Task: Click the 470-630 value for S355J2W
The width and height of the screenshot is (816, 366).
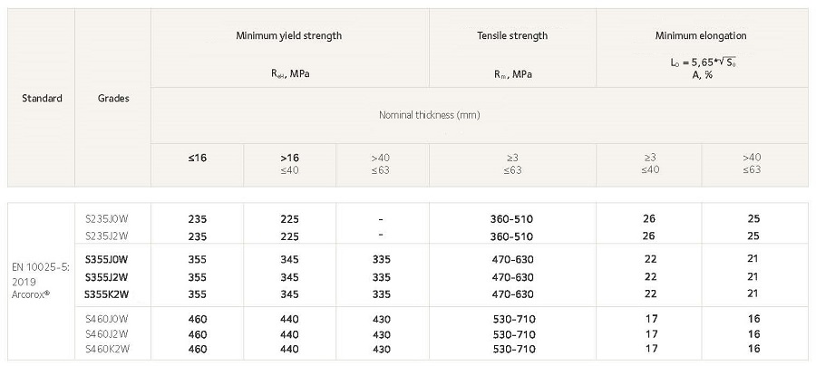Action: (x=512, y=277)
